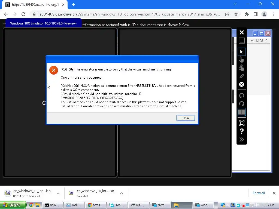Click the volume tray icon
This screenshot has height=209, width=279.
[x=257, y=205]
